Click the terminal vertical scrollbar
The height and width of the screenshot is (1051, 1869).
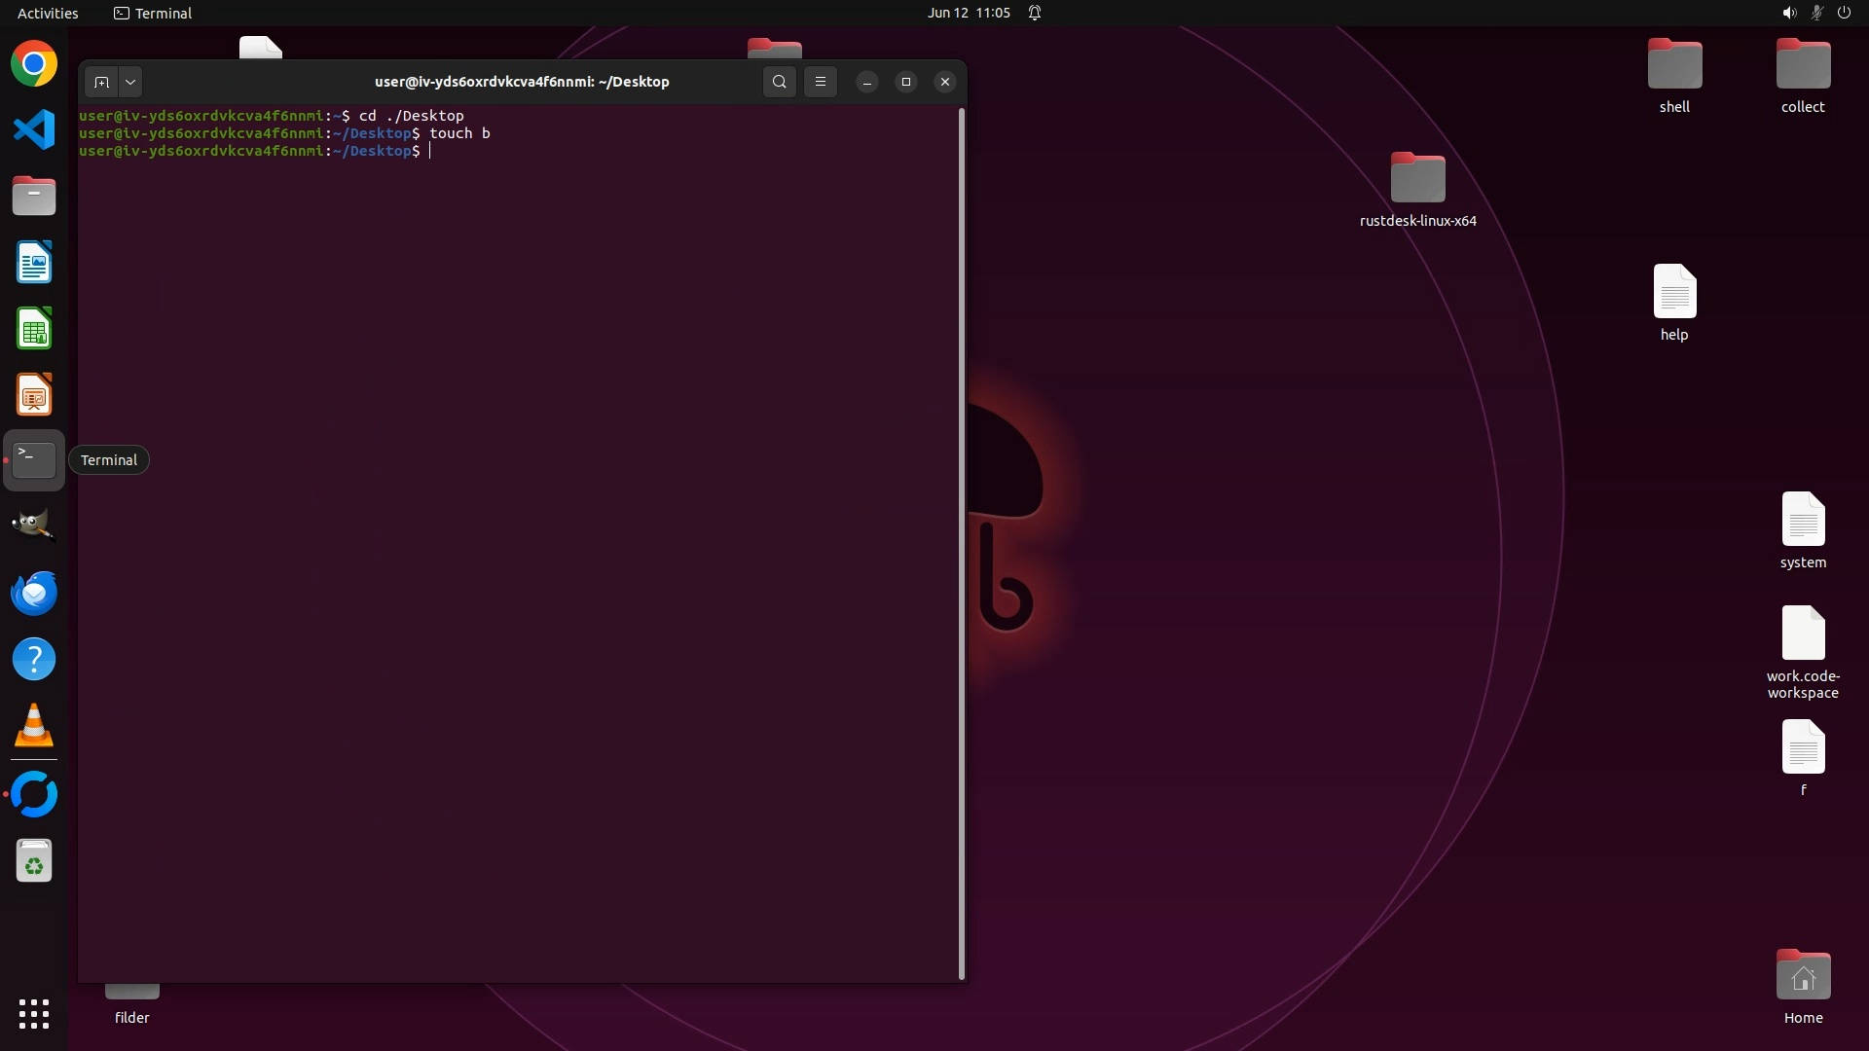tap(962, 543)
